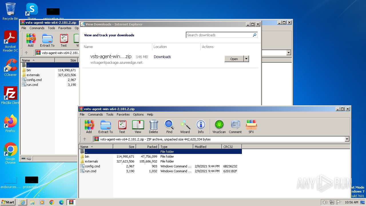The width and height of the screenshot is (366, 206).
Task: Sort by the Name column in front WinRAR
Action: pyautogui.click(x=96, y=146)
